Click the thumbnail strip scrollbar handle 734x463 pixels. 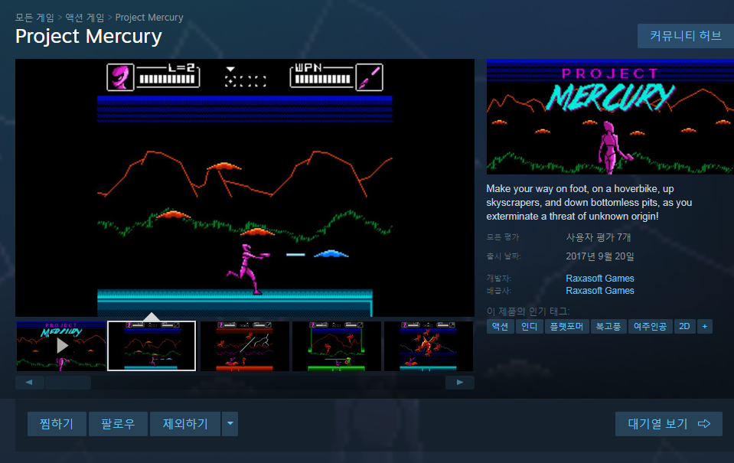[68, 383]
